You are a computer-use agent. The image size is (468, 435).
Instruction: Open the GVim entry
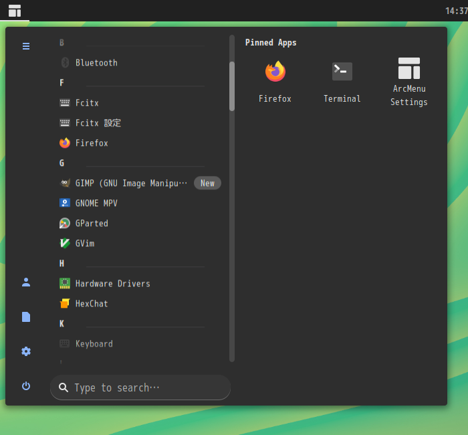tap(140, 243)
